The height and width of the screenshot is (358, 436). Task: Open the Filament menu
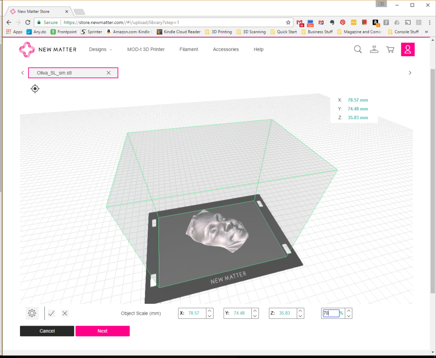click(189, 49)
